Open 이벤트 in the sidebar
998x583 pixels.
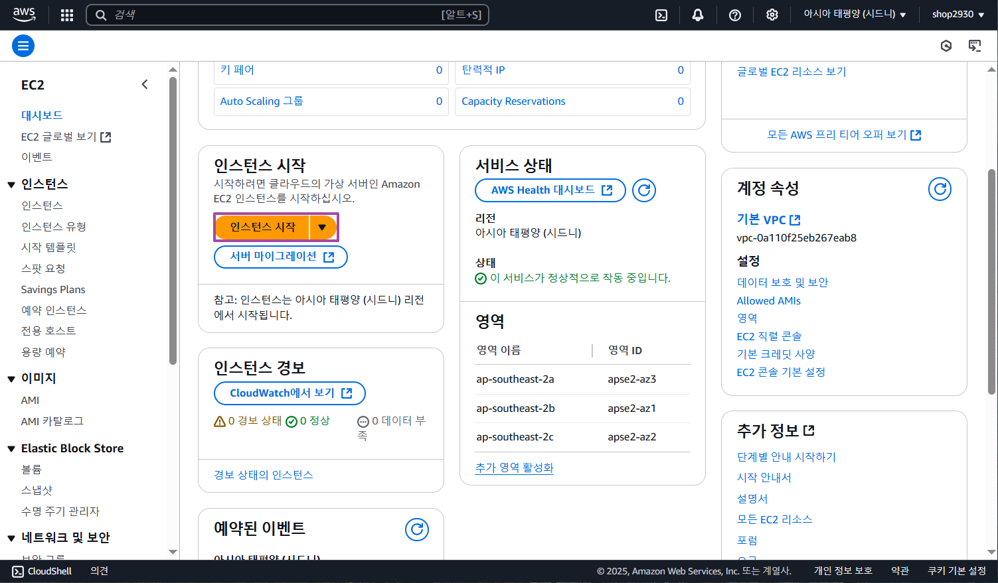[37, 157]
